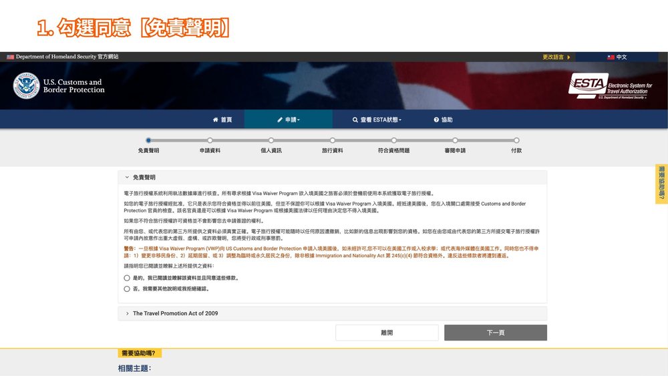Go to the 首頁 nav item

coord(222,120)
